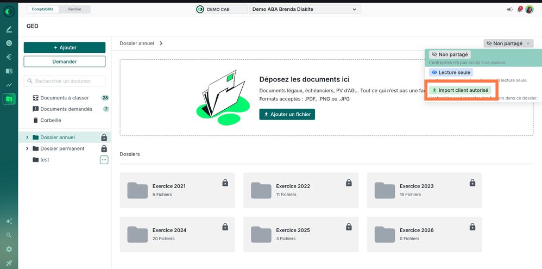Focus the Rechercher un document field
The height and width of the screenshot is (269, 542).
[x=64, y=81]
